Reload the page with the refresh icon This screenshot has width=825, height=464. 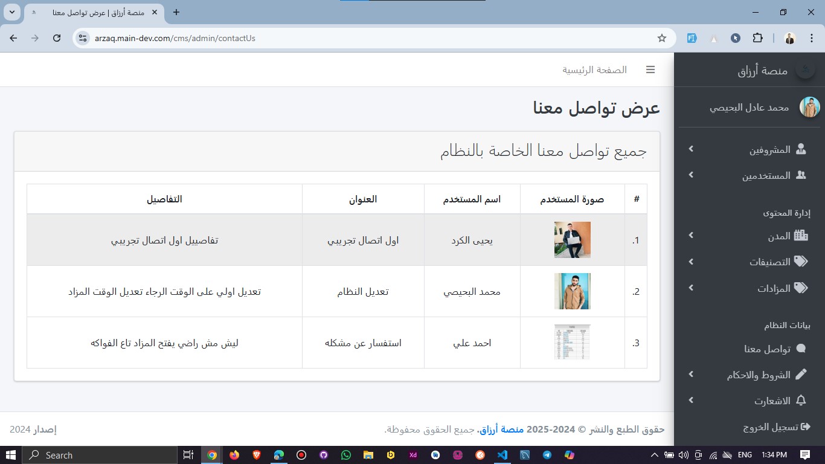[57, 38]
